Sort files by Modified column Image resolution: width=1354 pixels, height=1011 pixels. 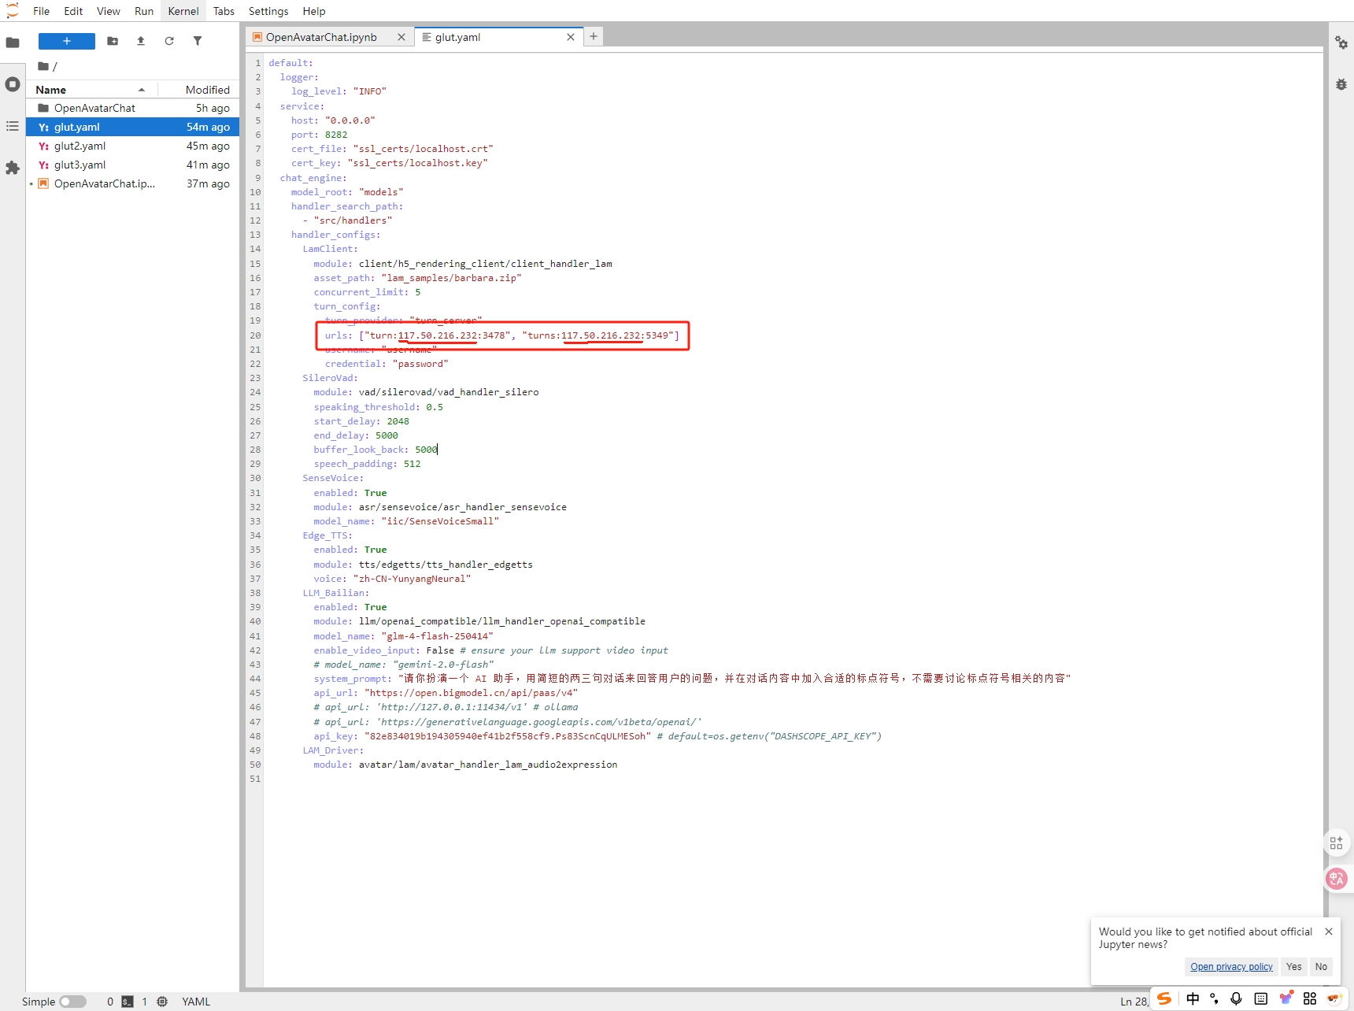[x=208, y=90]
